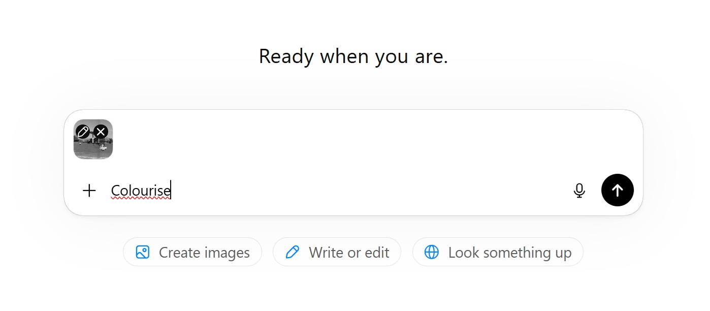Open the attached black-and-white photo thumbnail
The image size is (710, 311).
click(93, 146)
